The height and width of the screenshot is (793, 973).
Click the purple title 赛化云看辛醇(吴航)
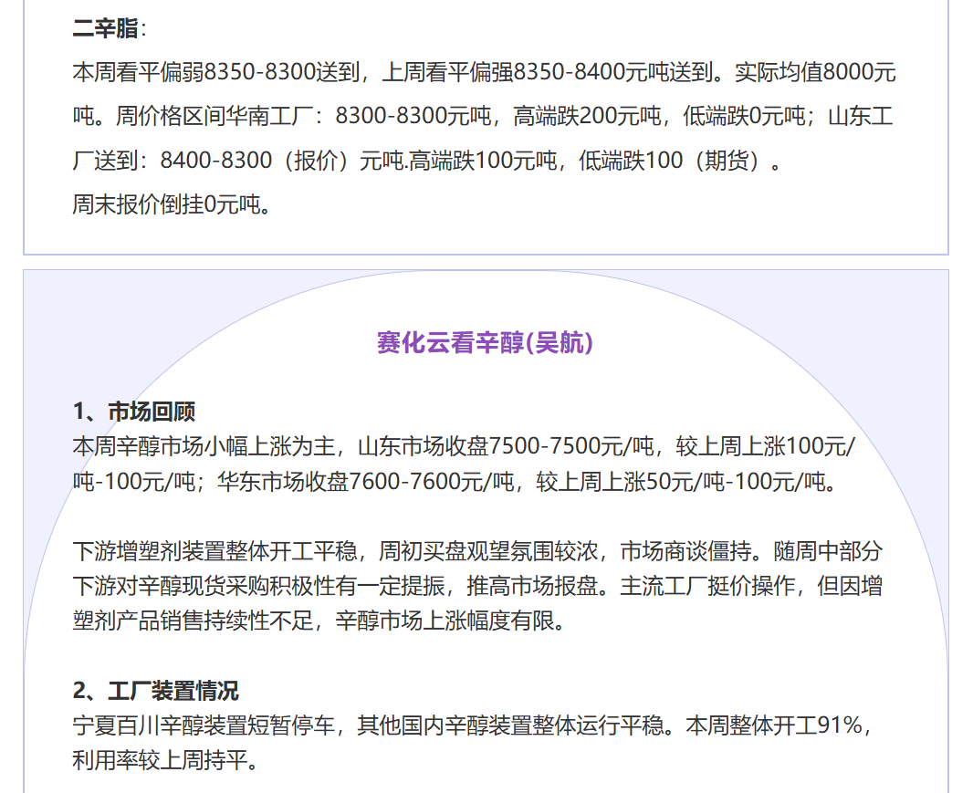[486, 342]
